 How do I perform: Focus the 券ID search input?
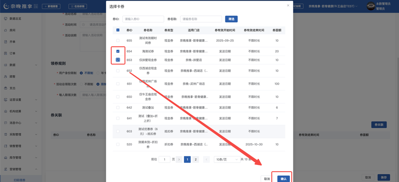(143, 19)
